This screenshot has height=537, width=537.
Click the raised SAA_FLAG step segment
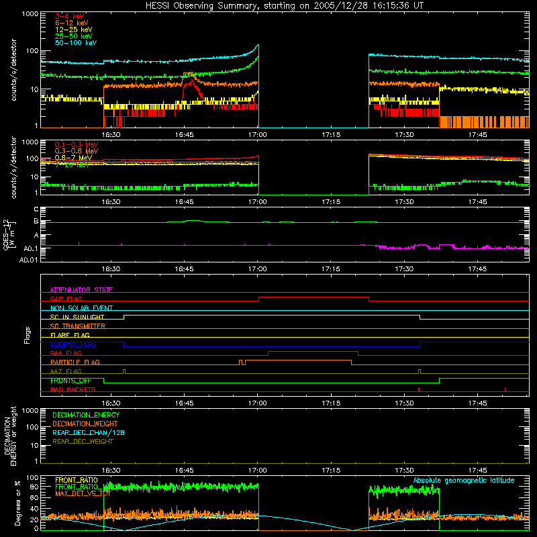click(x=313, y=352)
